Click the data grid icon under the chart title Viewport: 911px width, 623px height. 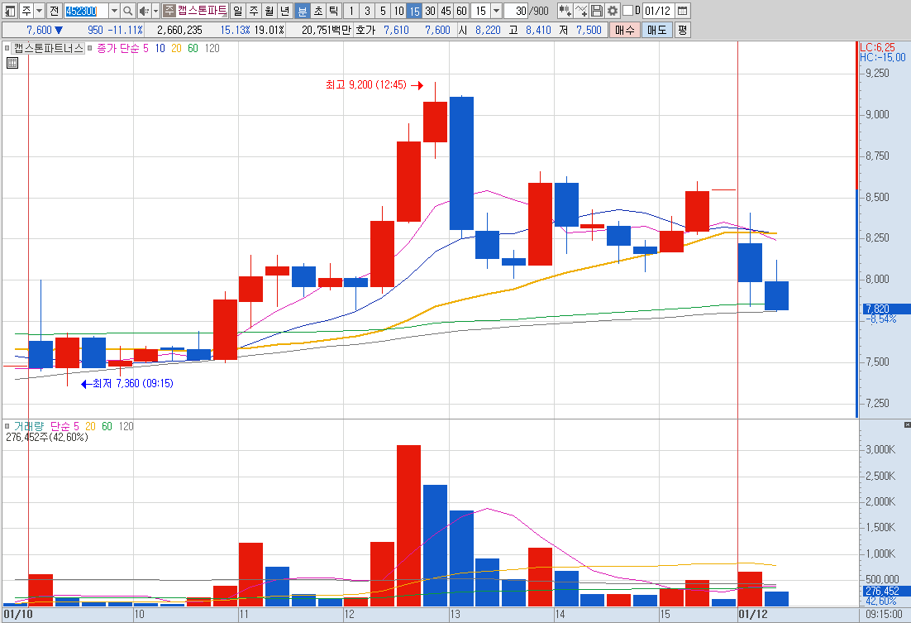[12, 63]
